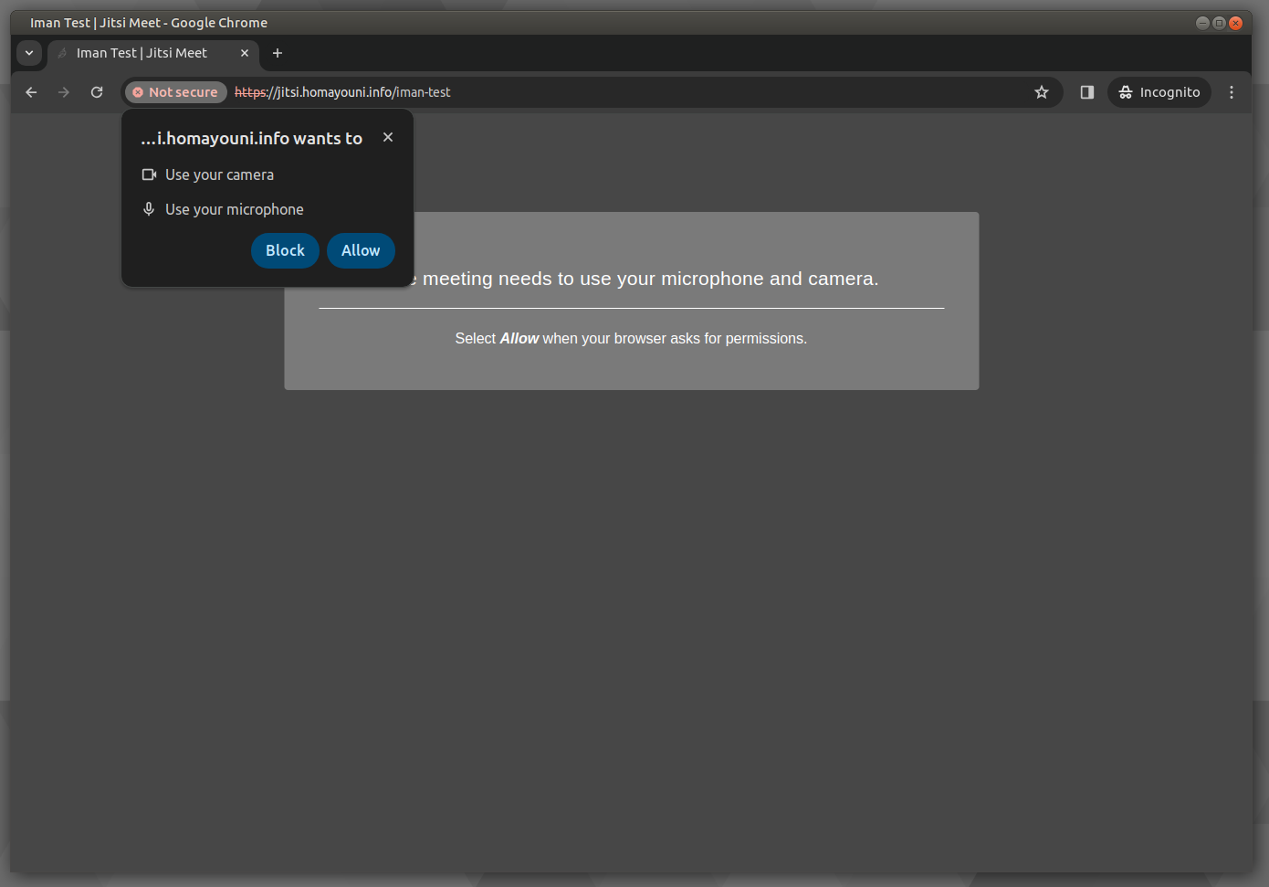Image resolution: width=1269 pixels, height=887 pixels.
Task: Click the homayouni.info wants to title
Action: 251,138
